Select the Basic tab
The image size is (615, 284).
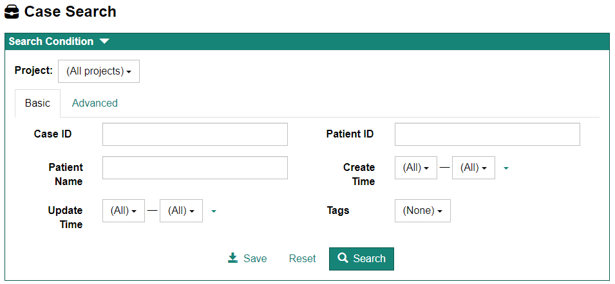[x=37, y=103]
